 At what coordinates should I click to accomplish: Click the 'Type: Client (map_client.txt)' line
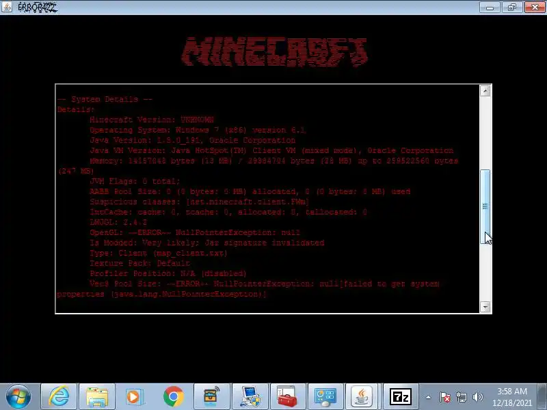(159, 253)
